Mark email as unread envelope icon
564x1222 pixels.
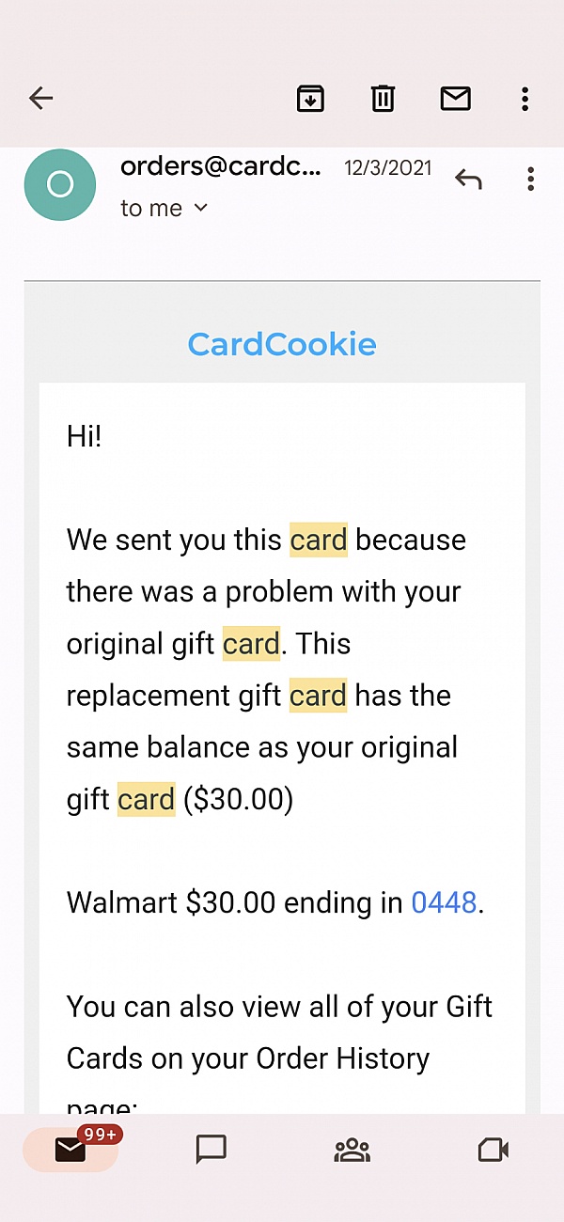pos(455,98)
